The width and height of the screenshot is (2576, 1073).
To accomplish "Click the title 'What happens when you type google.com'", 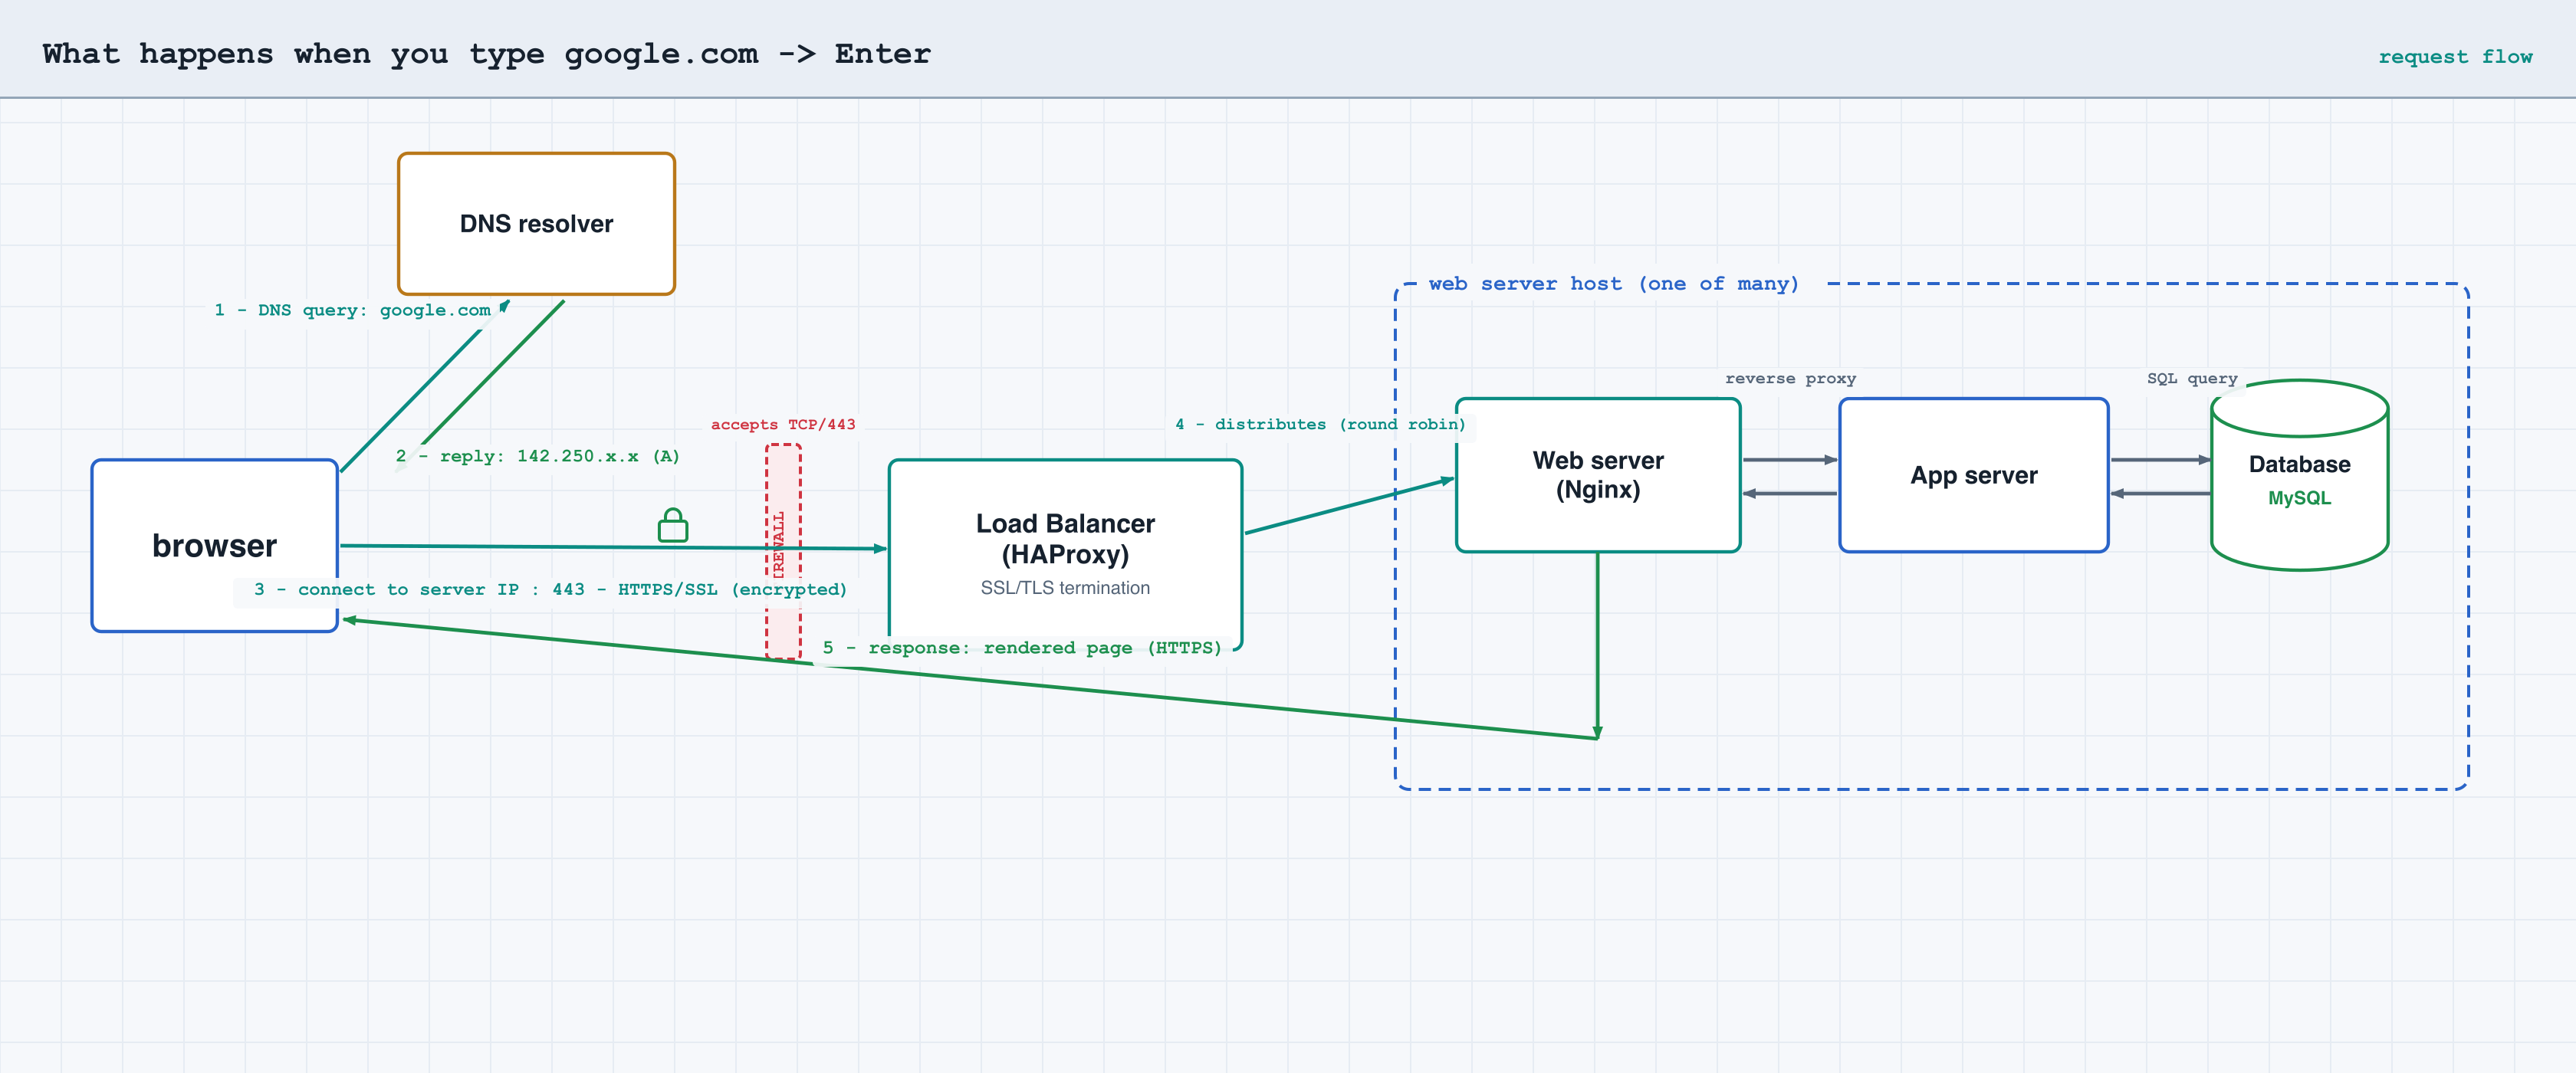I will point(400,54).
